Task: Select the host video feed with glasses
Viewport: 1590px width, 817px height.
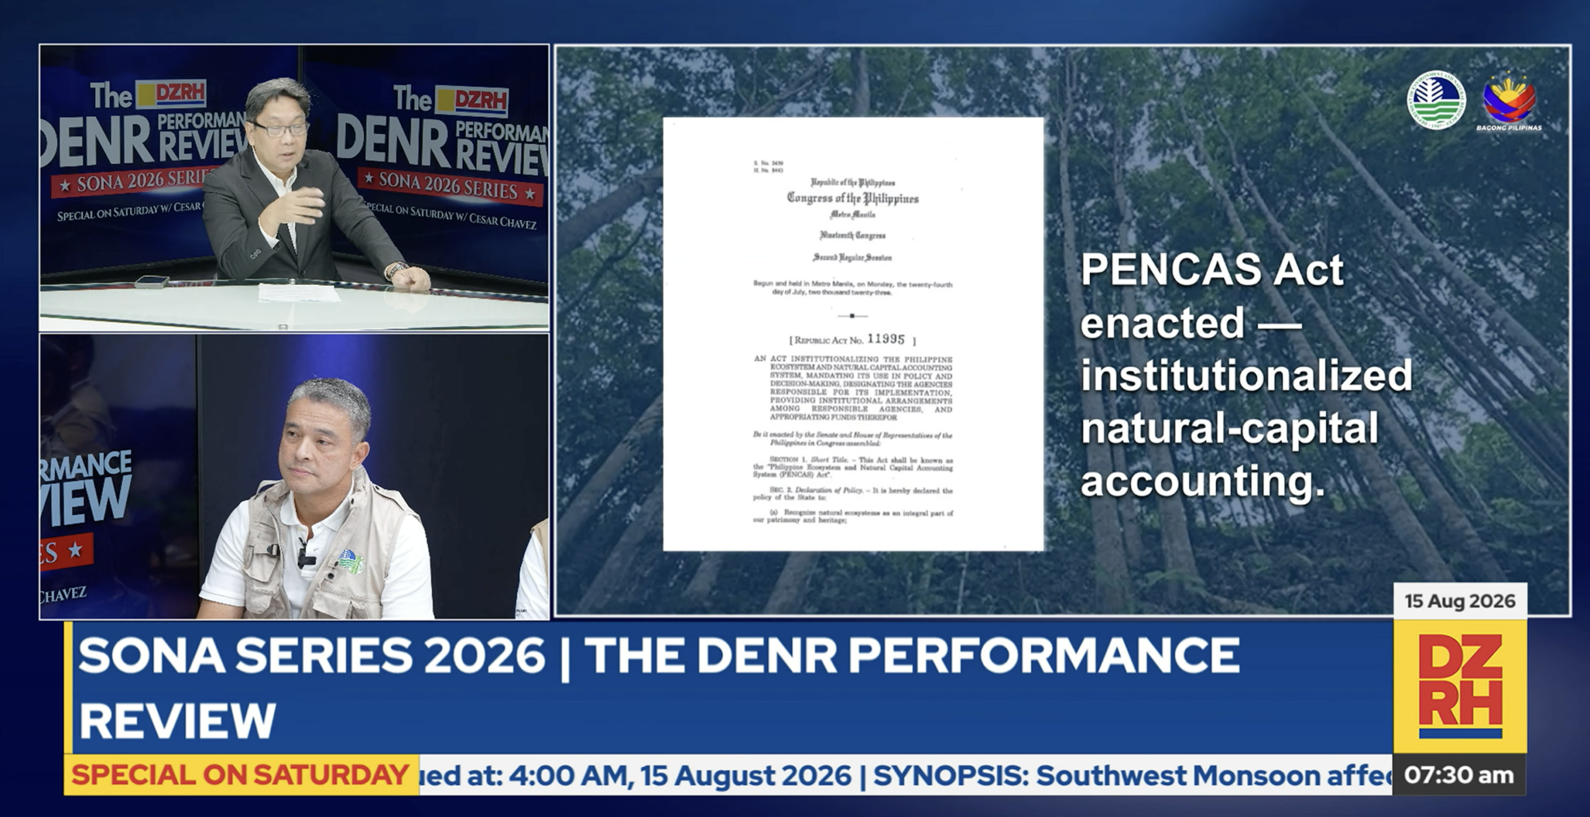Action: point(294,187)
